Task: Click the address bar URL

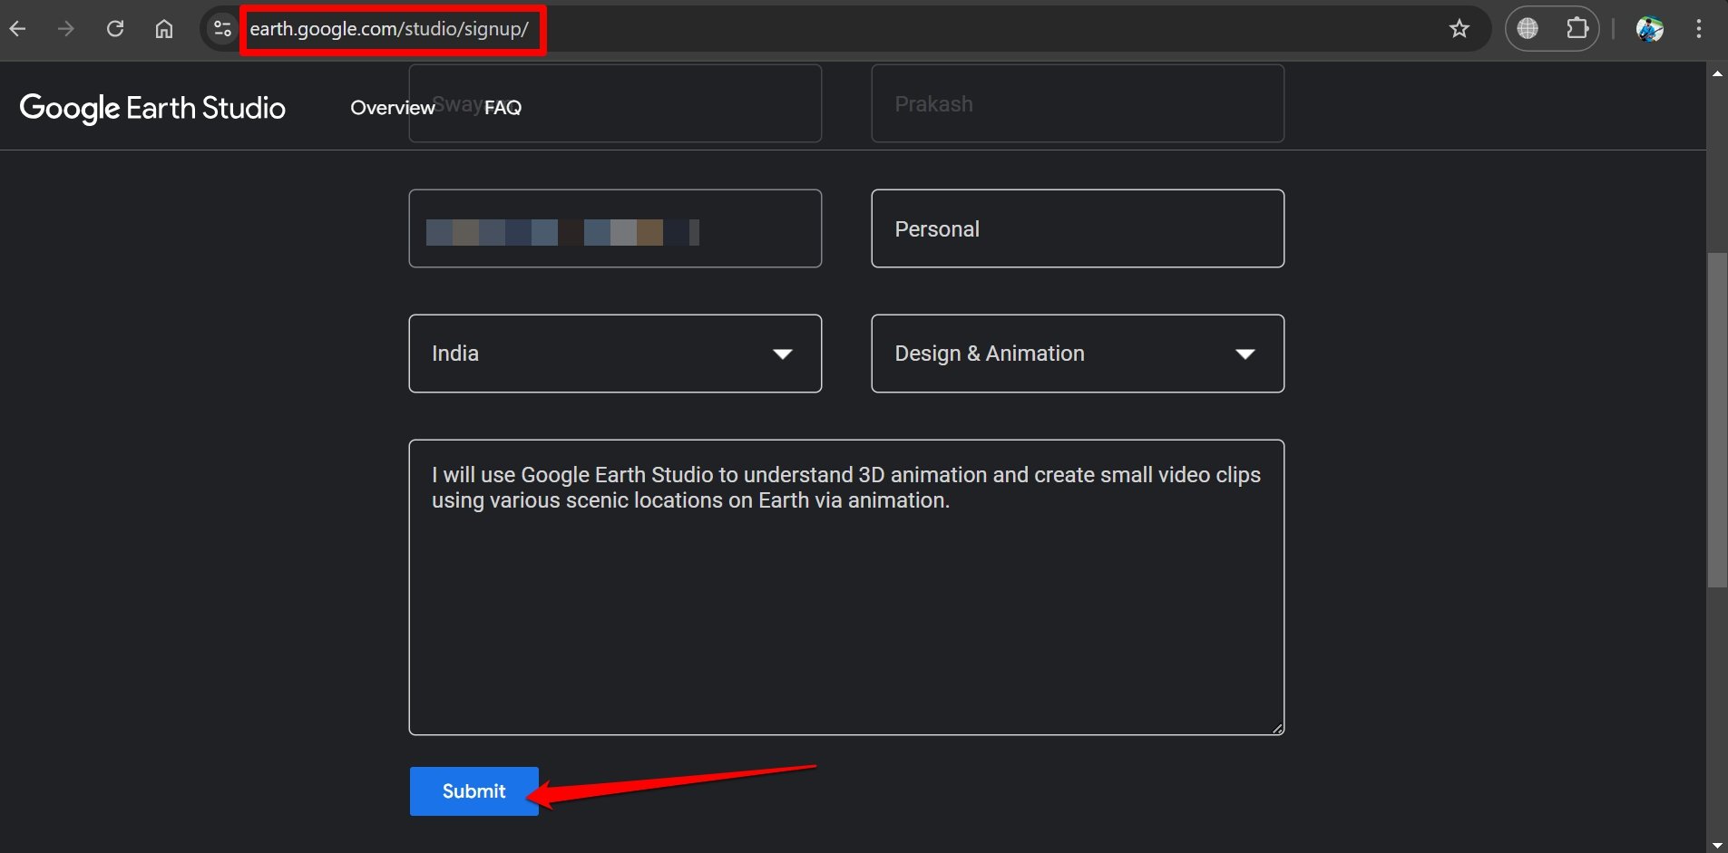Action: pos(389,29)
